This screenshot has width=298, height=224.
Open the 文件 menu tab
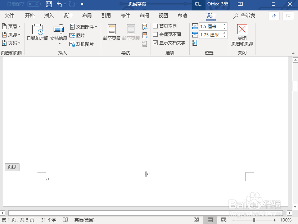click(x=9, y=15)
